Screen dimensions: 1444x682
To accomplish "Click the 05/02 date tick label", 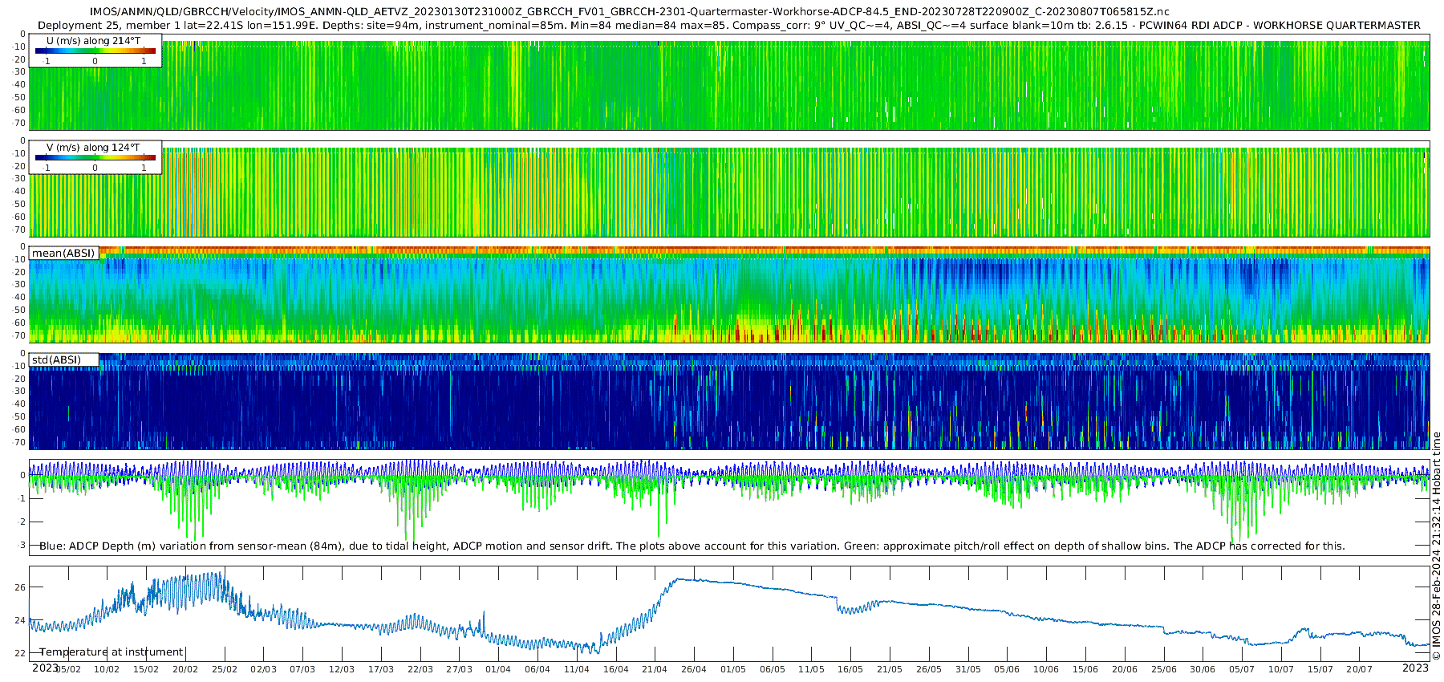I will [x=67, y=669].
